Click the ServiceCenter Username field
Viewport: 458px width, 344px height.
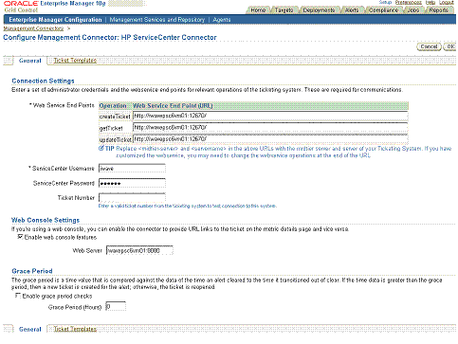click(x=132, y=169)
